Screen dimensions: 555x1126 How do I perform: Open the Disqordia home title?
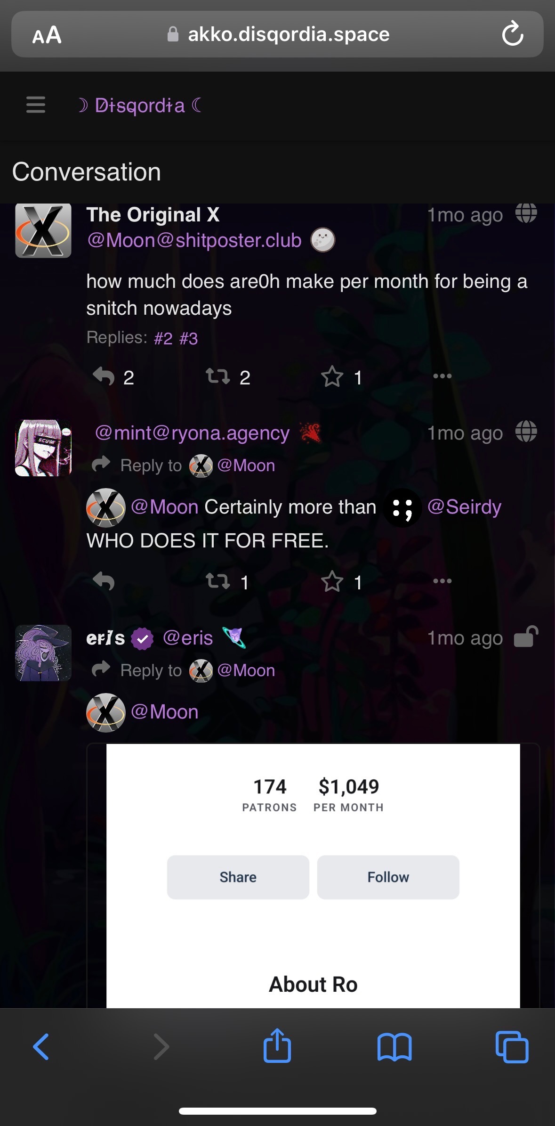140,106
